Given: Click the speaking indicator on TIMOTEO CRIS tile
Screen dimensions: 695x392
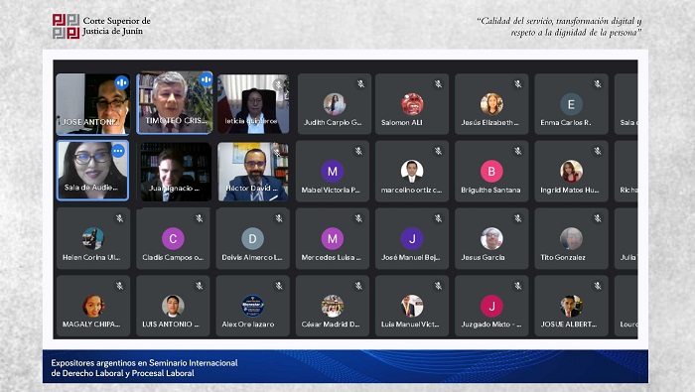Looking at the screenshot, I should pyautogui.click(x=206, y=79).
